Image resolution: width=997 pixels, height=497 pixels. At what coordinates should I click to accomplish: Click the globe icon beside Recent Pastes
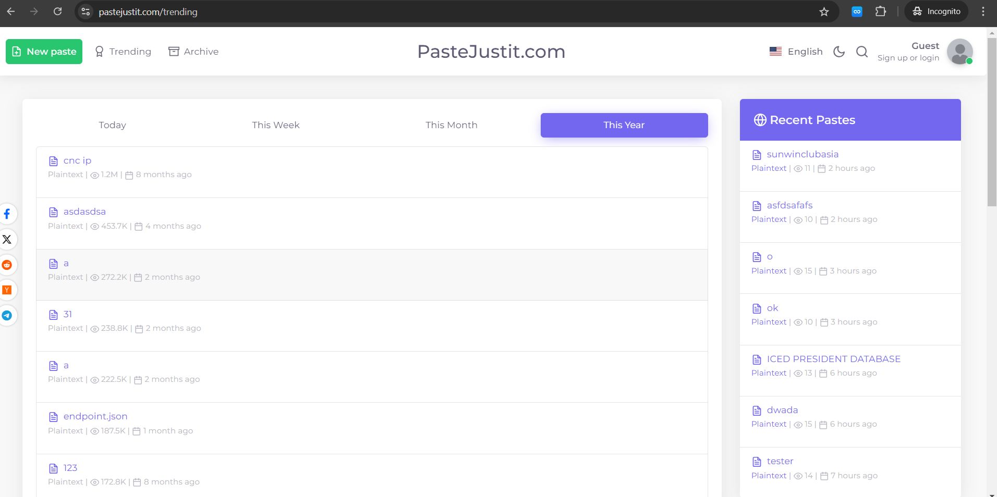coord(760,119)
